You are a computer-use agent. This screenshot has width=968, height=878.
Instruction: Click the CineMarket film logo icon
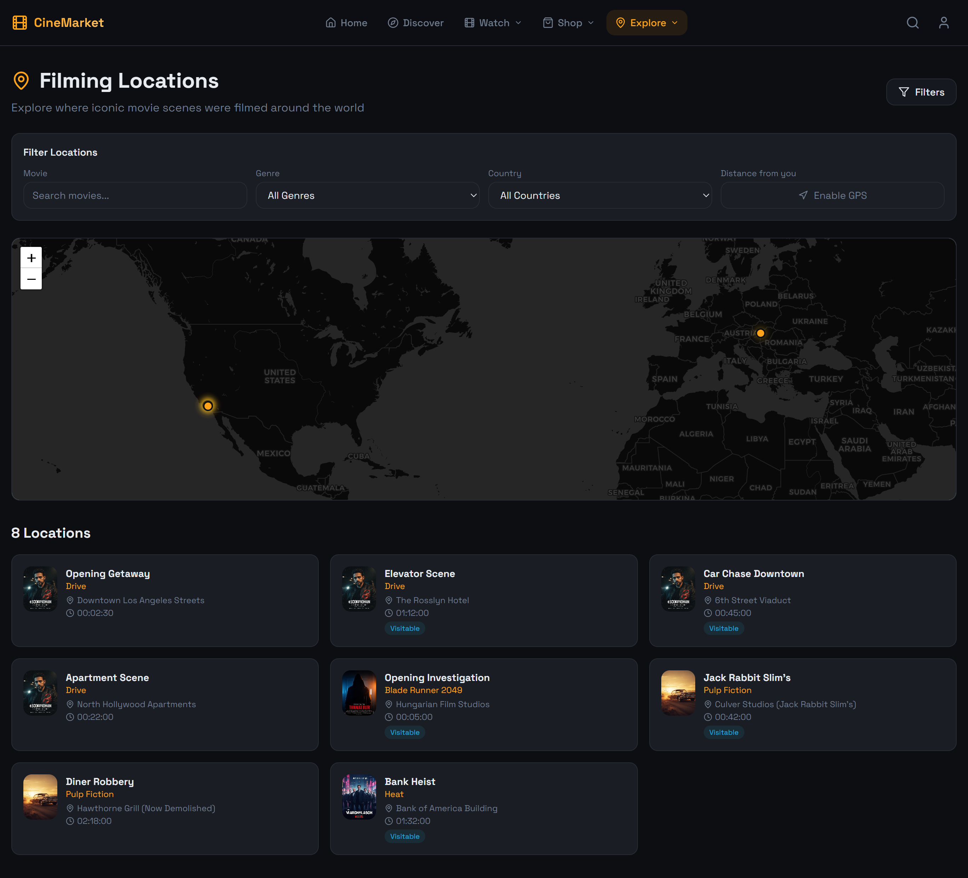point(20,23)
